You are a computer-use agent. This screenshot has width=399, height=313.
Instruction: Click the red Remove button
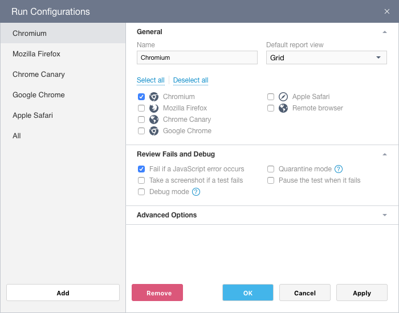click(157, 293)
